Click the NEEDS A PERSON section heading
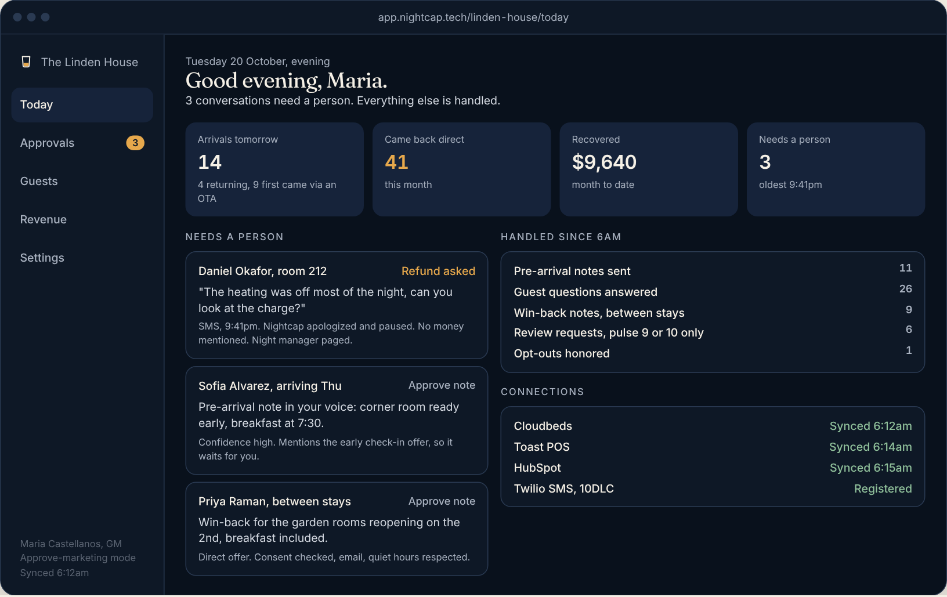947x597 pixels. [234, 237]
